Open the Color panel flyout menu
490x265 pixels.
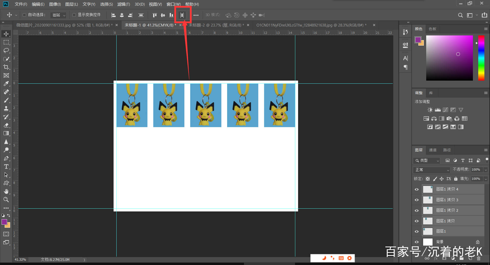pyautogui.click(x=486, y=29)
